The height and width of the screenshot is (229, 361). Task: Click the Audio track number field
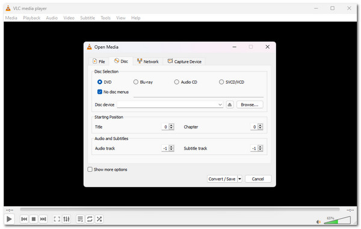click(x=165, y=148)
